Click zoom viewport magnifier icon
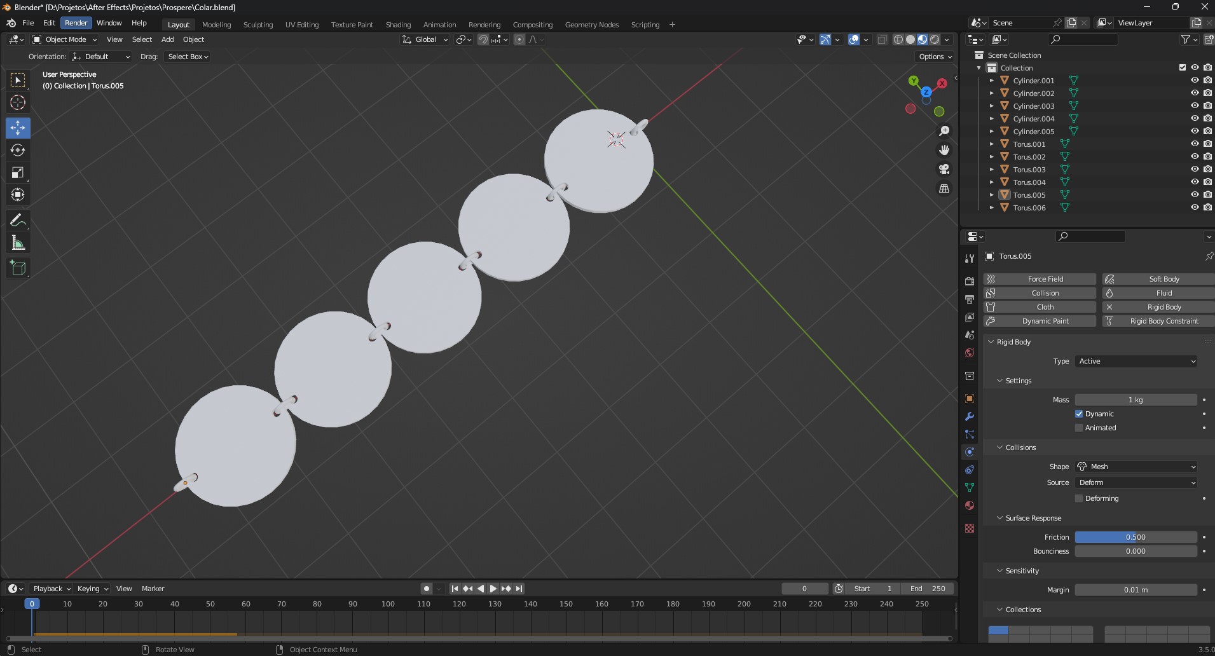The image size is (1215, 656). pos(944,131)
